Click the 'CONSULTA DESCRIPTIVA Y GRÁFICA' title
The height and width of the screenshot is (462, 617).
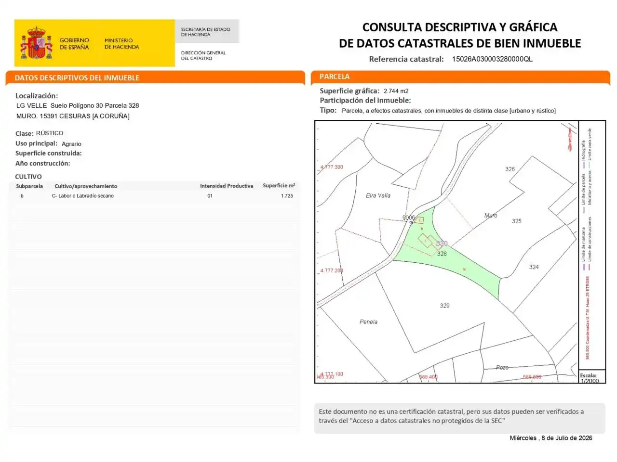pos(460,27)
